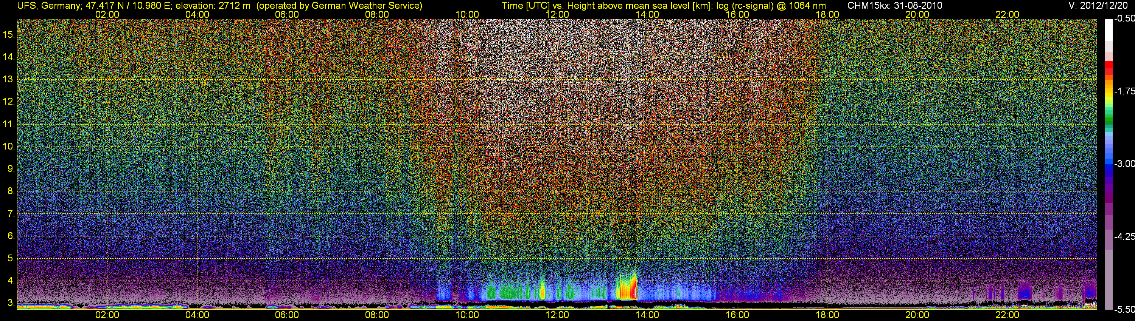Viewport: 1135px width, 321px height.
Task: Click the color scale value "-5.50"
Action: pyautogui.click(x=1124, y=310)
